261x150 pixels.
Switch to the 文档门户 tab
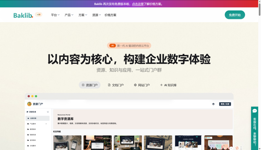click(x=116, y=85)
